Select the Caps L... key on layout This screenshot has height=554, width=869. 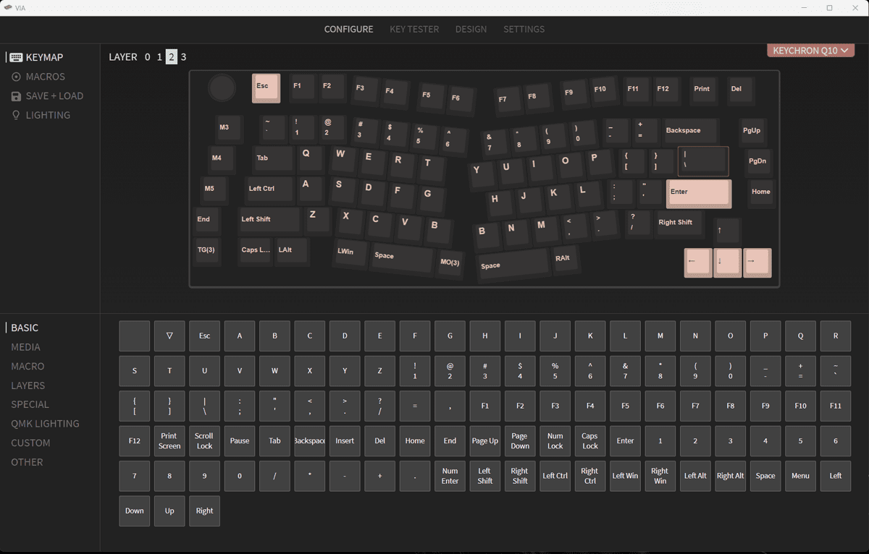[x=256, y=250]
